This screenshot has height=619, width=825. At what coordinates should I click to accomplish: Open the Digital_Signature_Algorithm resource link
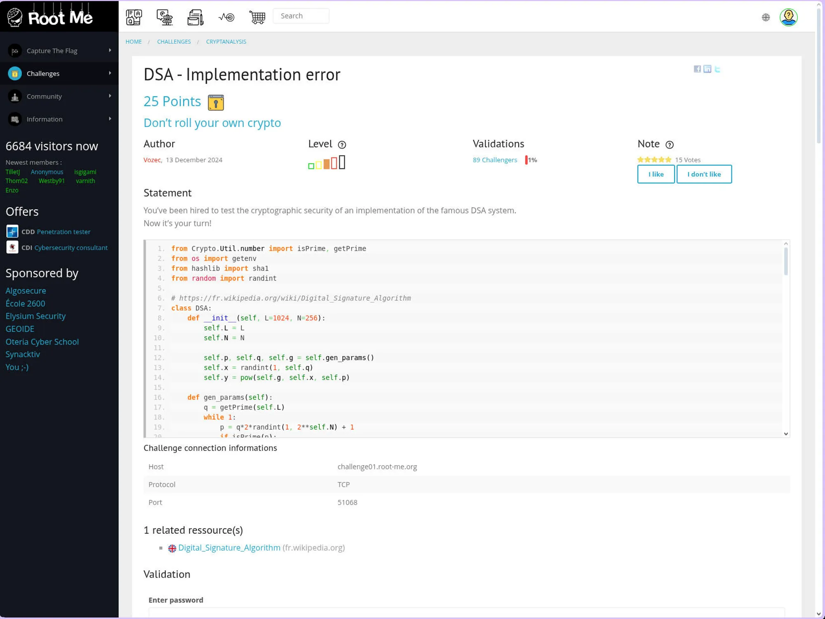pos(229,548)
